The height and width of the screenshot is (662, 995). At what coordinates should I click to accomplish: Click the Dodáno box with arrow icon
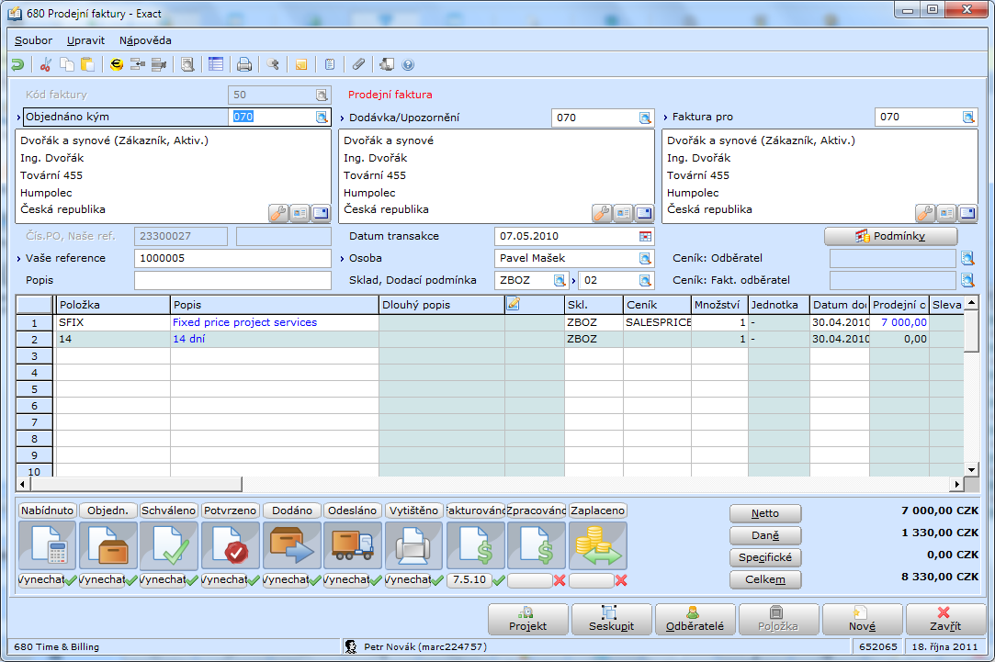click(x=292, y=545)
